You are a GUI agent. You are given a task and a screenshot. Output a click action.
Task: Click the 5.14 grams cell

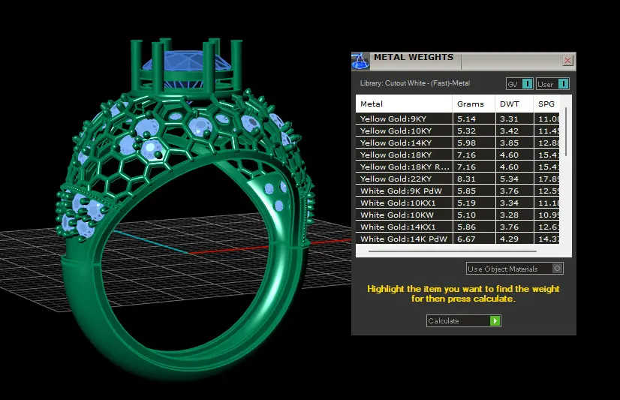point(474,119)
